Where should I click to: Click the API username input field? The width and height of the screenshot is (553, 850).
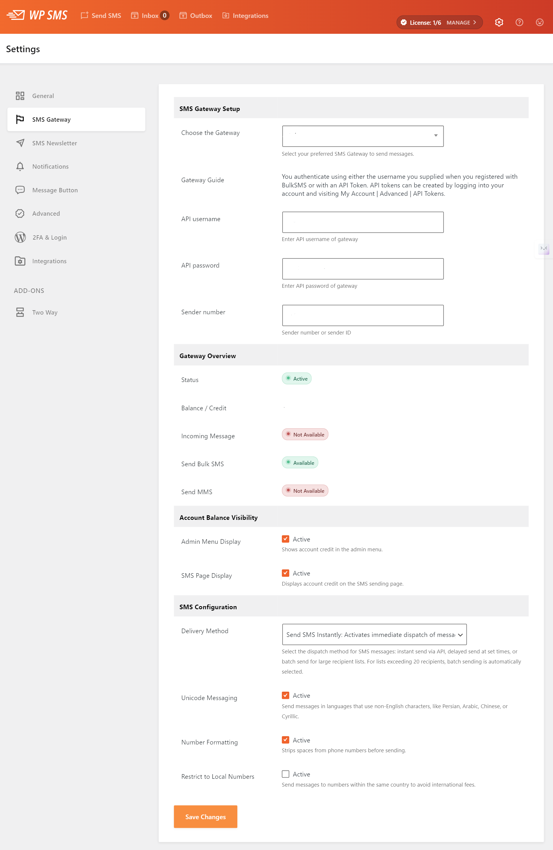pyautogui.click(x=363, y=222)
